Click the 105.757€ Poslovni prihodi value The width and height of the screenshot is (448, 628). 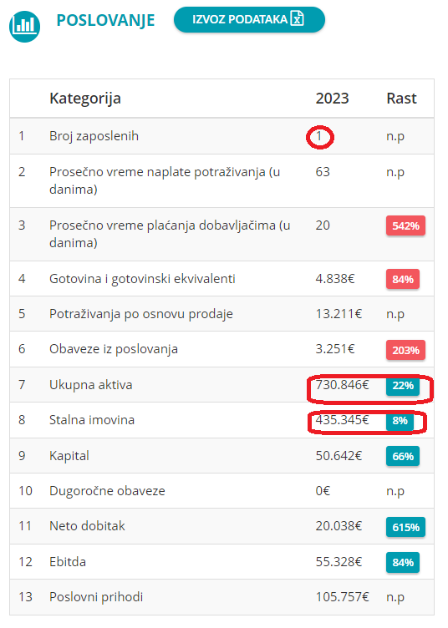coord(342,597)
